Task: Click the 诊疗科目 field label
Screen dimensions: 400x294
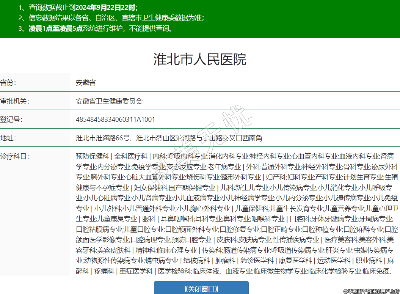Action: 15,156
